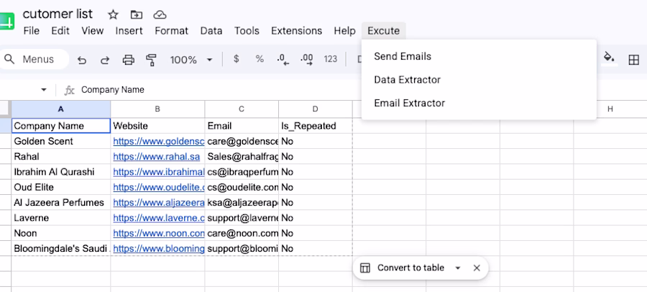Decrease decimal places icon
The width and height of the screenshot is (647, 292).
click(283, 60)
